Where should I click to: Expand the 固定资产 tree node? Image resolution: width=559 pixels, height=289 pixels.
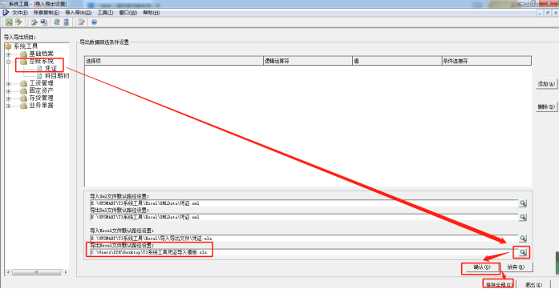[x=8, y=91]
